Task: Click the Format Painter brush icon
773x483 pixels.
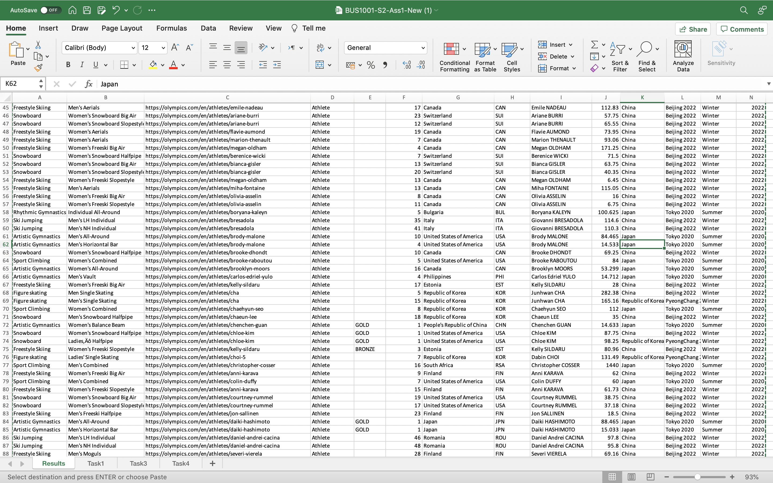Action: click(x=38, y=67)
